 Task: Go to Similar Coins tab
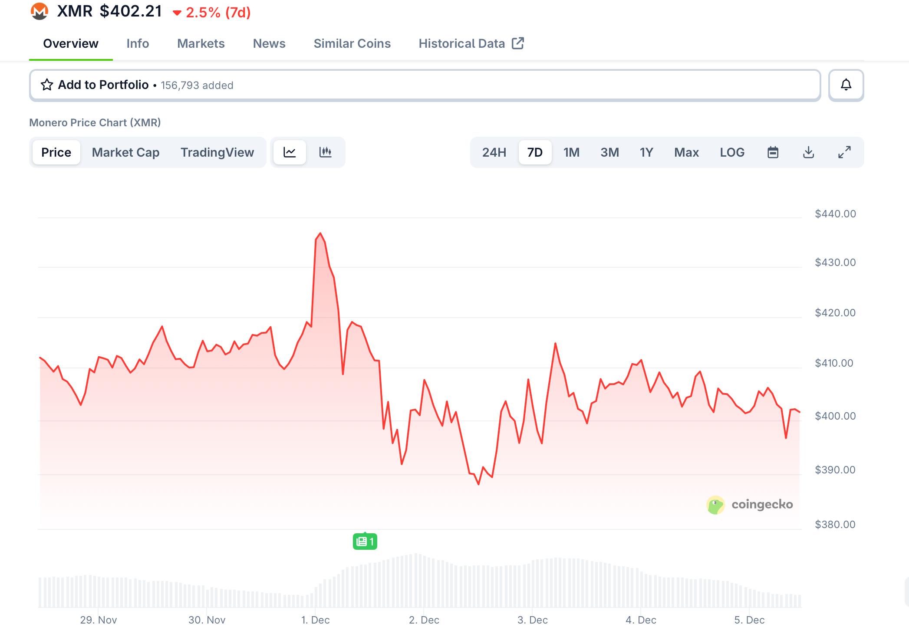[352, 43]
